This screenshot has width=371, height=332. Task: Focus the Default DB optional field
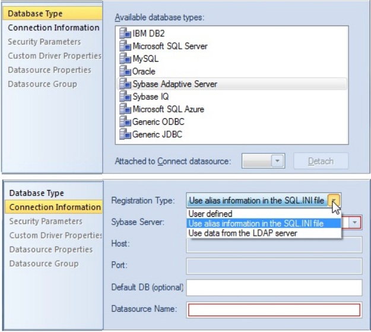pos(274,287)
